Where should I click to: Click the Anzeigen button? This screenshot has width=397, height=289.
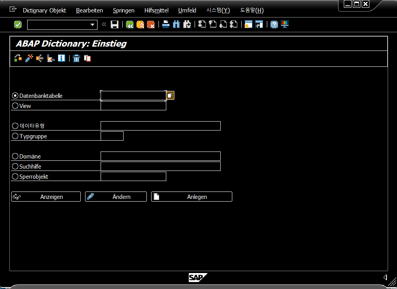coord(46,197)
